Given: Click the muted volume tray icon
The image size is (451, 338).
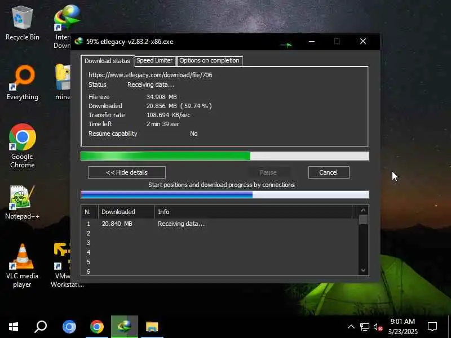Looking at the screenshot, I should 378,327.
